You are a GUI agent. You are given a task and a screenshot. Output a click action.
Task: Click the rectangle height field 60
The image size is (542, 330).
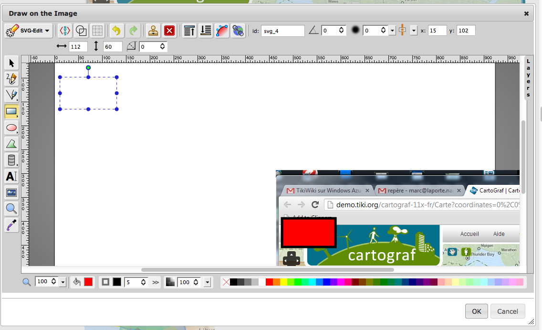113,47
